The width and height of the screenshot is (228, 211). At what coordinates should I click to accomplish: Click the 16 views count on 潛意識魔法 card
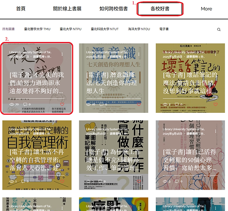coord(93,105)
